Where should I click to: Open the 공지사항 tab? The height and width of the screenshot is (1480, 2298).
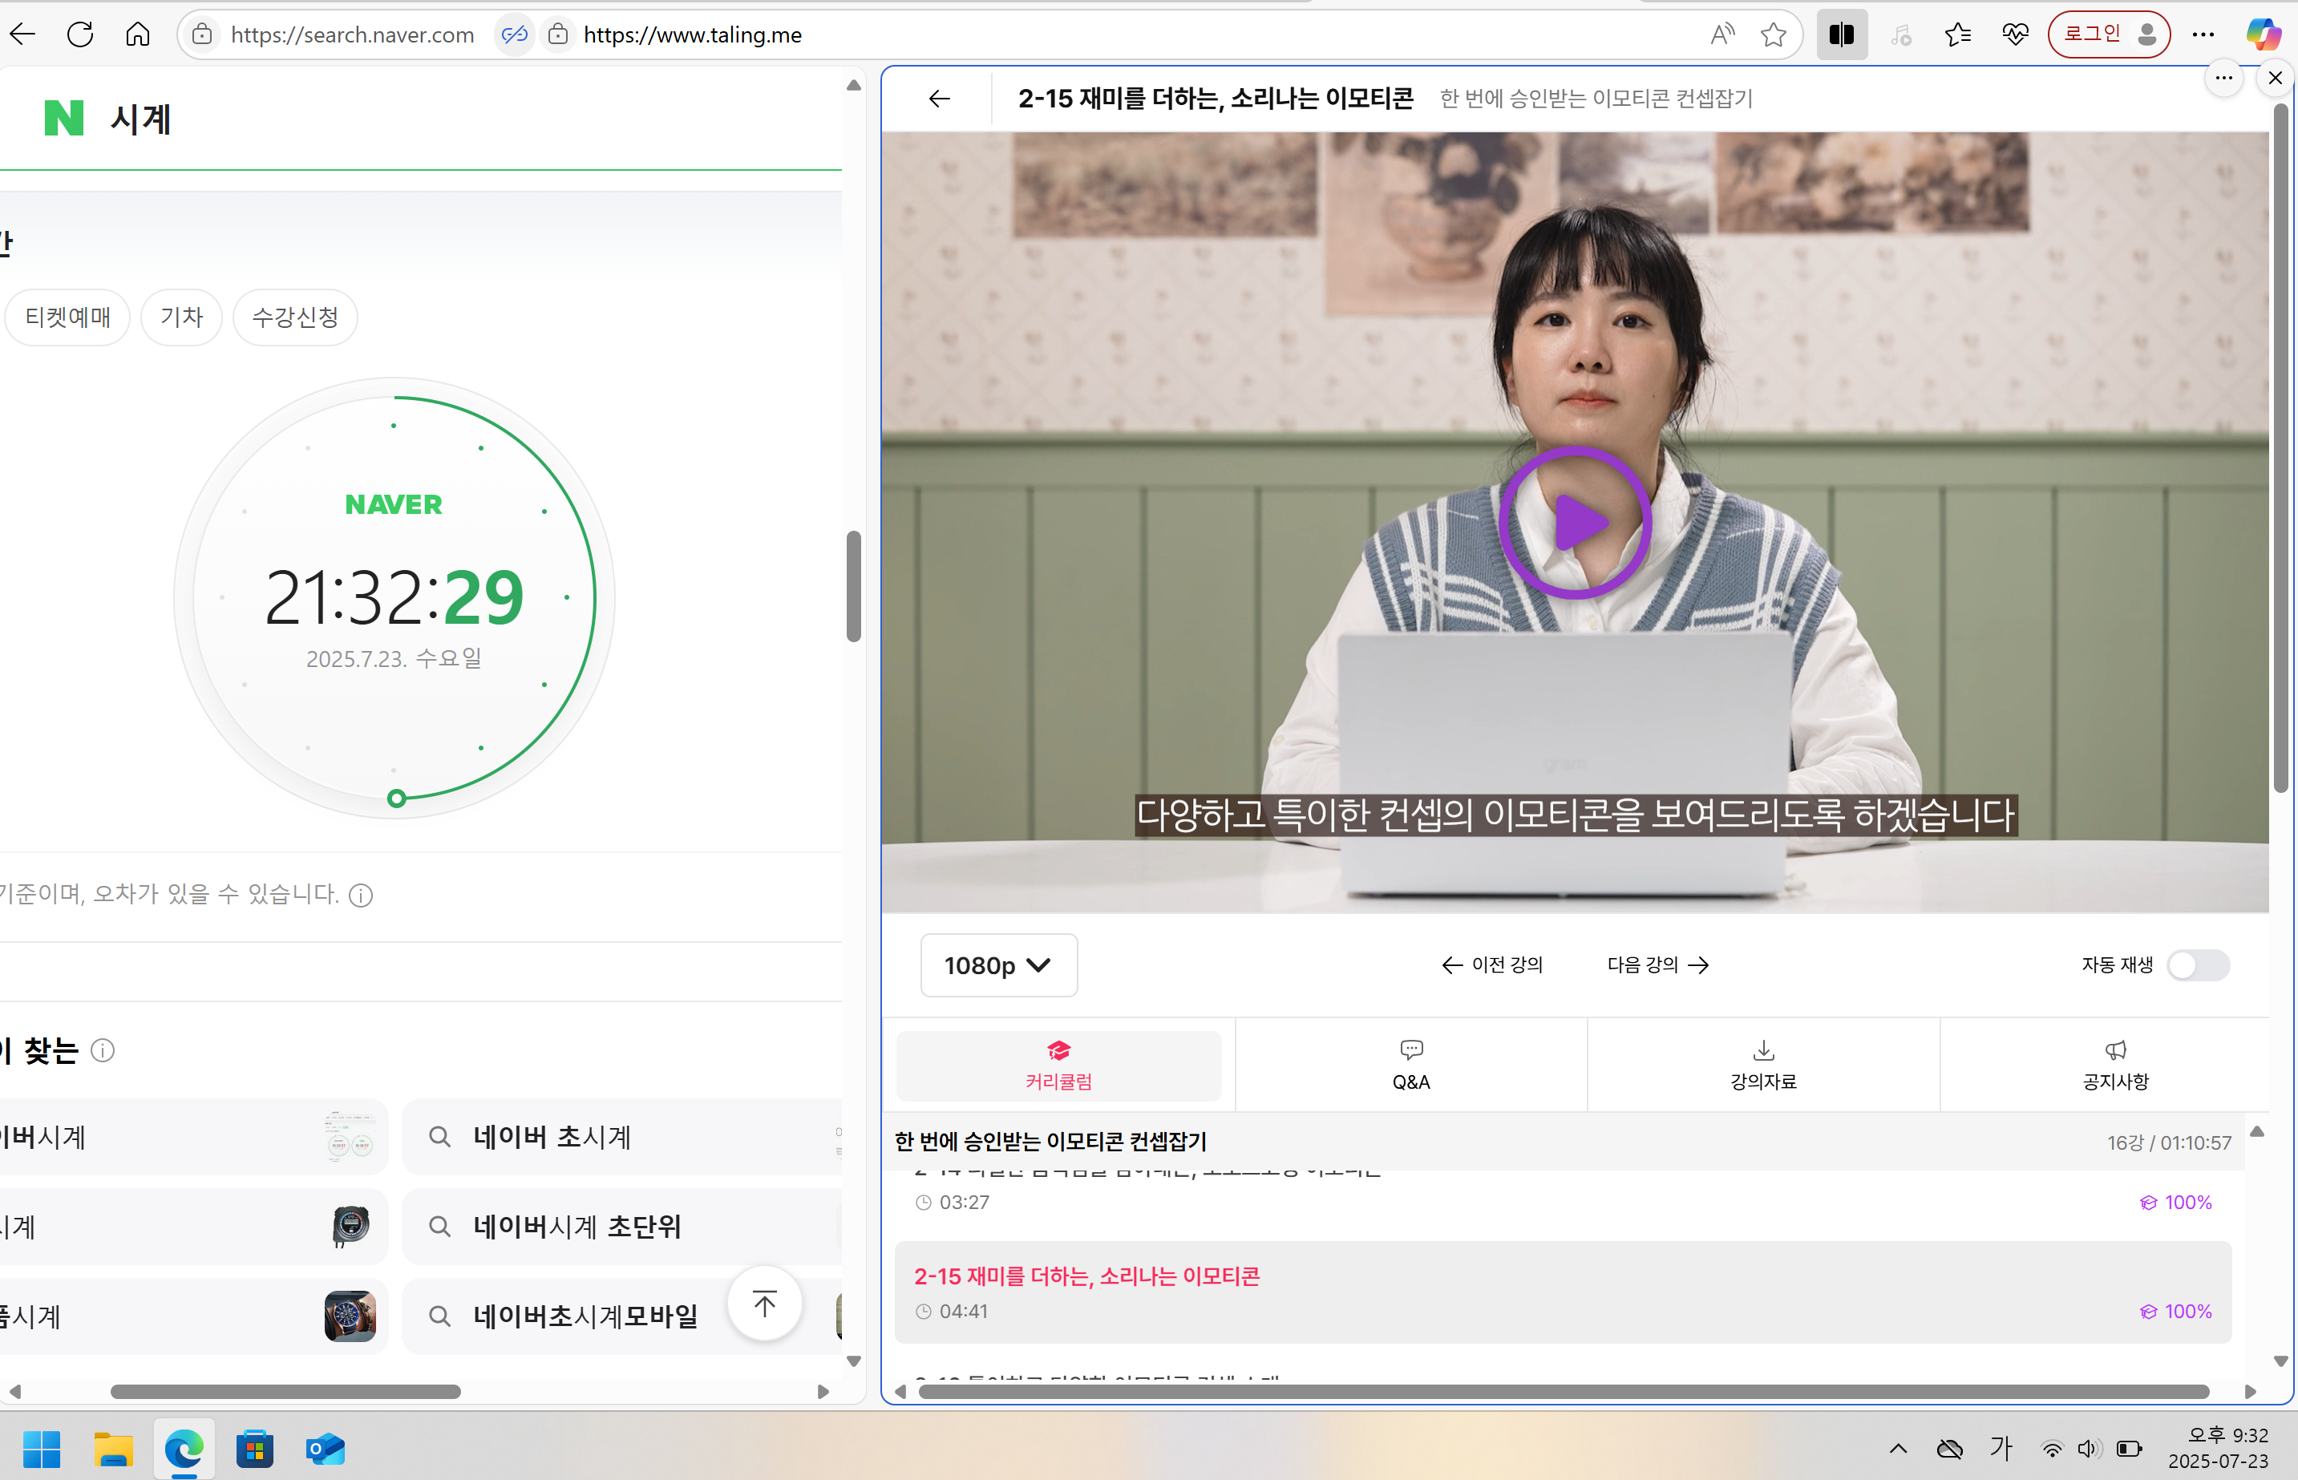coord(2114,1064)
